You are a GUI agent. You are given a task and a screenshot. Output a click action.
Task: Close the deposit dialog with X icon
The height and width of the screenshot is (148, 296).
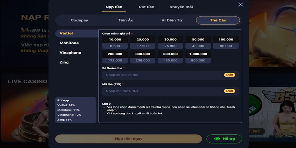tap(240, 4)
